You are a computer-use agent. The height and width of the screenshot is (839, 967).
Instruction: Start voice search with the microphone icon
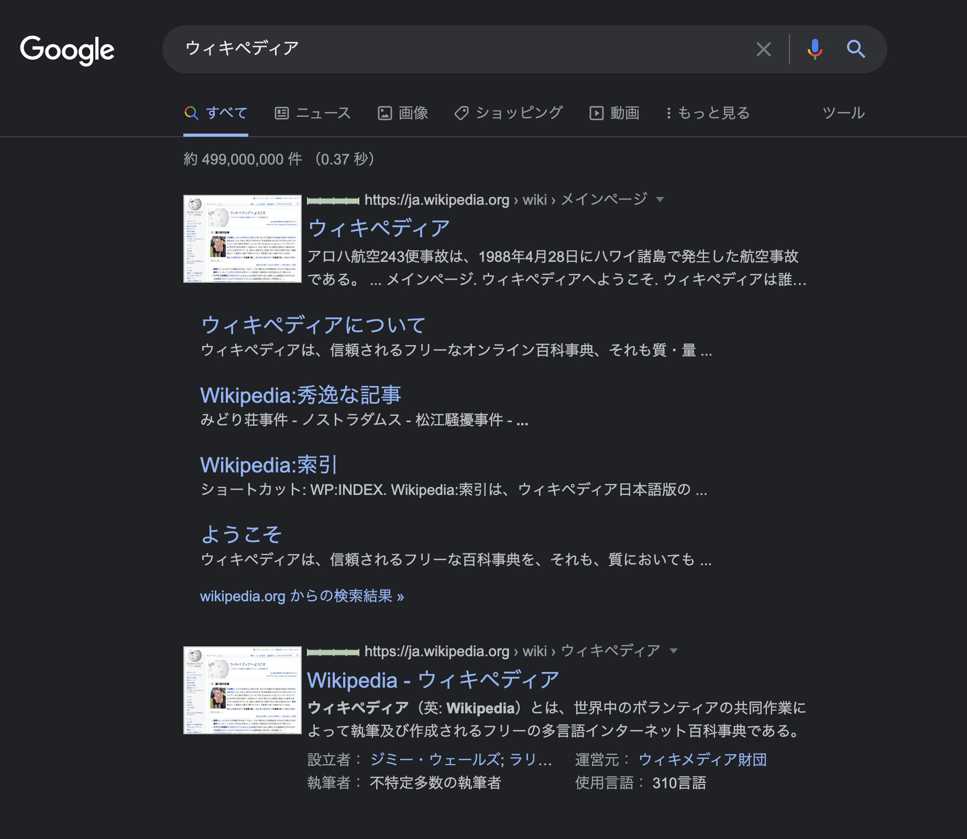coord(815,49)
